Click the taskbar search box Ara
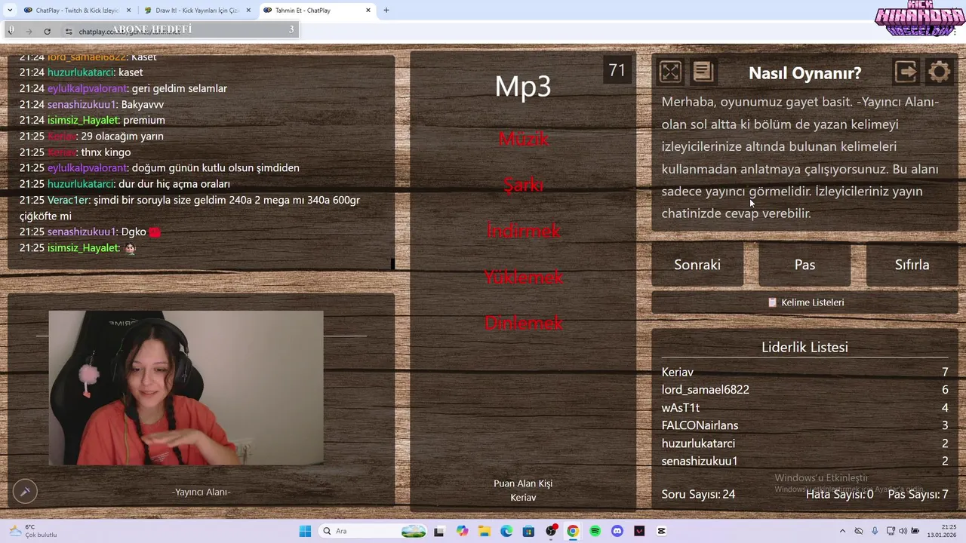 (x=373, y=531)
